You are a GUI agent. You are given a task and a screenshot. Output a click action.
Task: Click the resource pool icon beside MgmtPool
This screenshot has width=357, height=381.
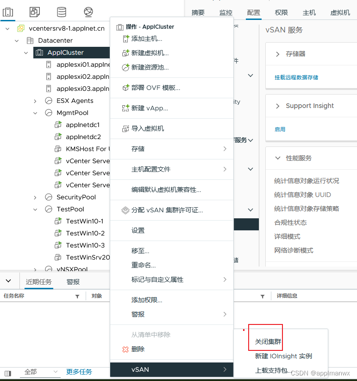[x=49, y=113]
